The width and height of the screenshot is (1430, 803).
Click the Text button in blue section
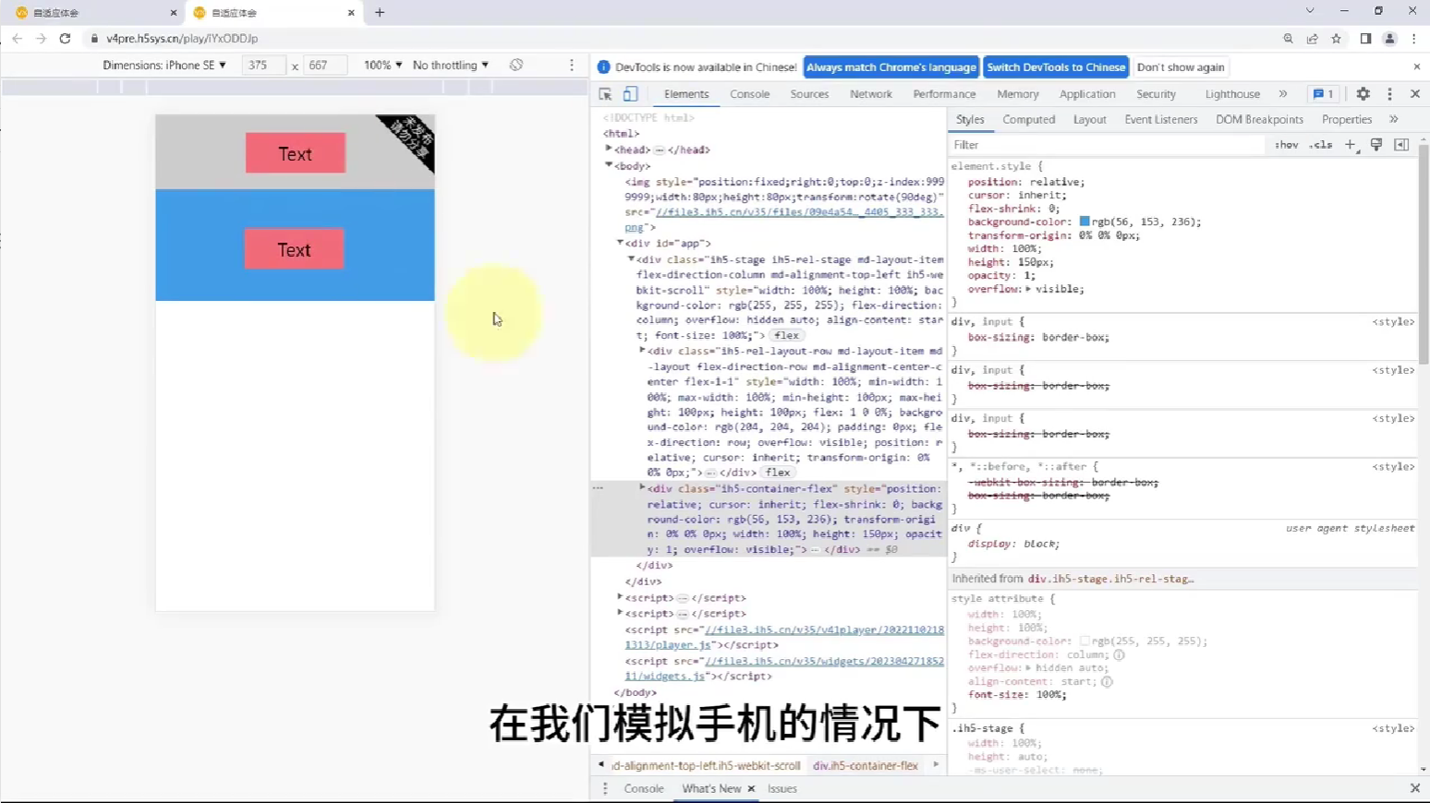click(x=294, y=249)
